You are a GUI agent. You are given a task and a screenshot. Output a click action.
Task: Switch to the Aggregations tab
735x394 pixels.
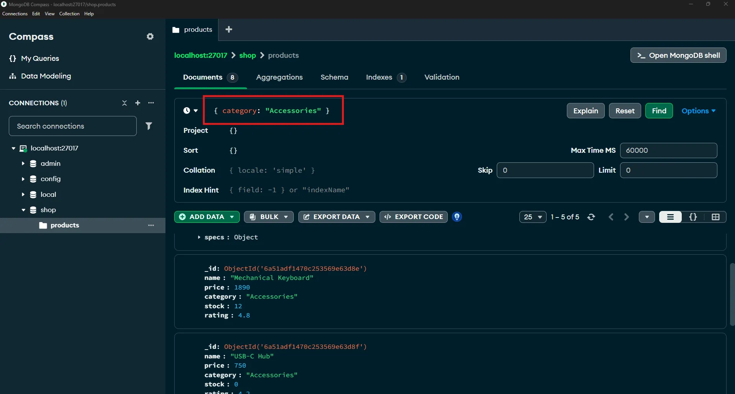tap(279, 77)
